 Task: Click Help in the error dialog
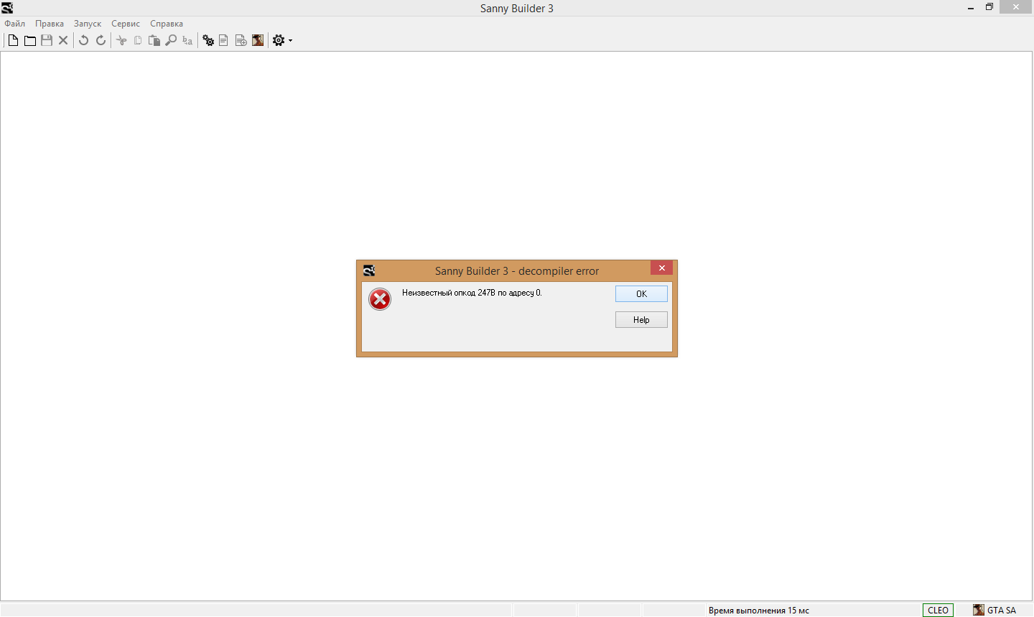(x=641, y=320)
